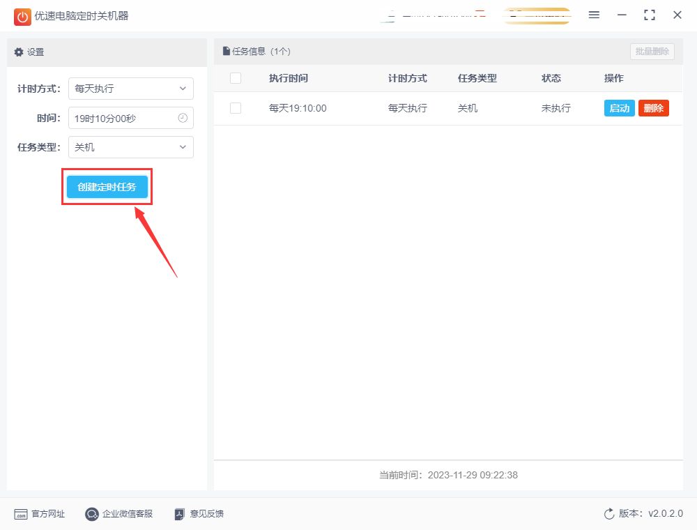The width and height of the screenshot is (697, 530).
Task: Click the 每天19:10:00 cell
Action: point(298,108)
